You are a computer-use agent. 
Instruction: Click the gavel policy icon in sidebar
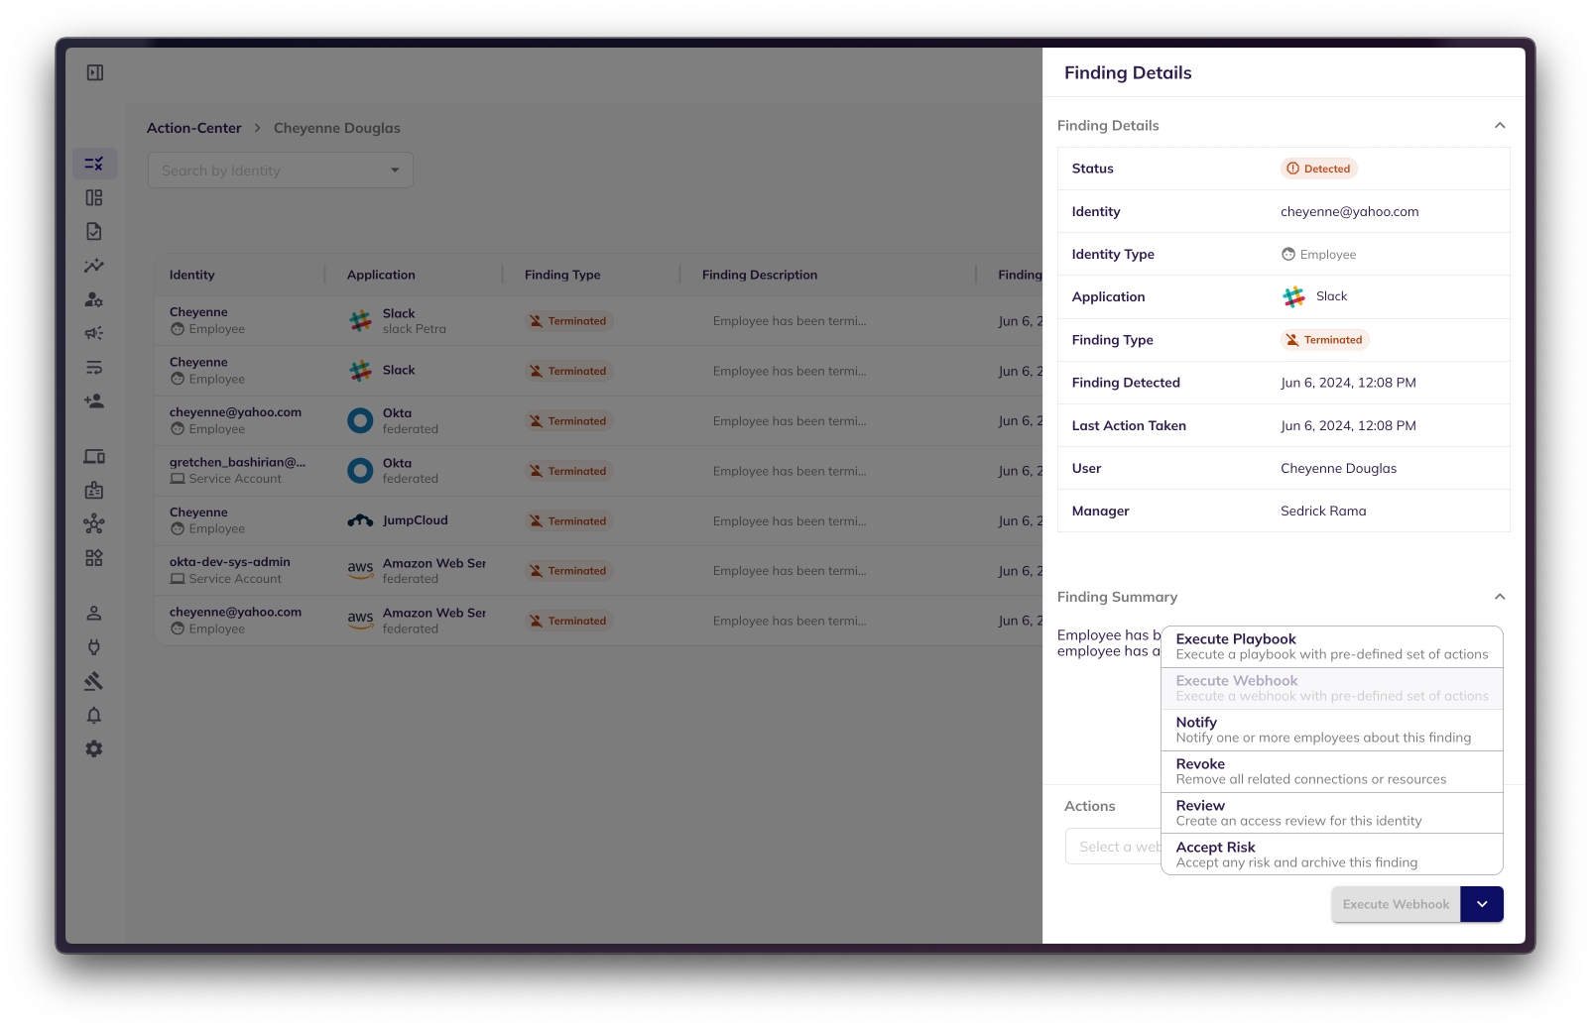point(94,681)
